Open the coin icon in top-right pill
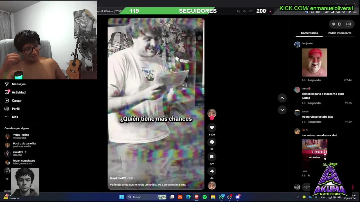360x202 pixels. click(x=333, y=24)
